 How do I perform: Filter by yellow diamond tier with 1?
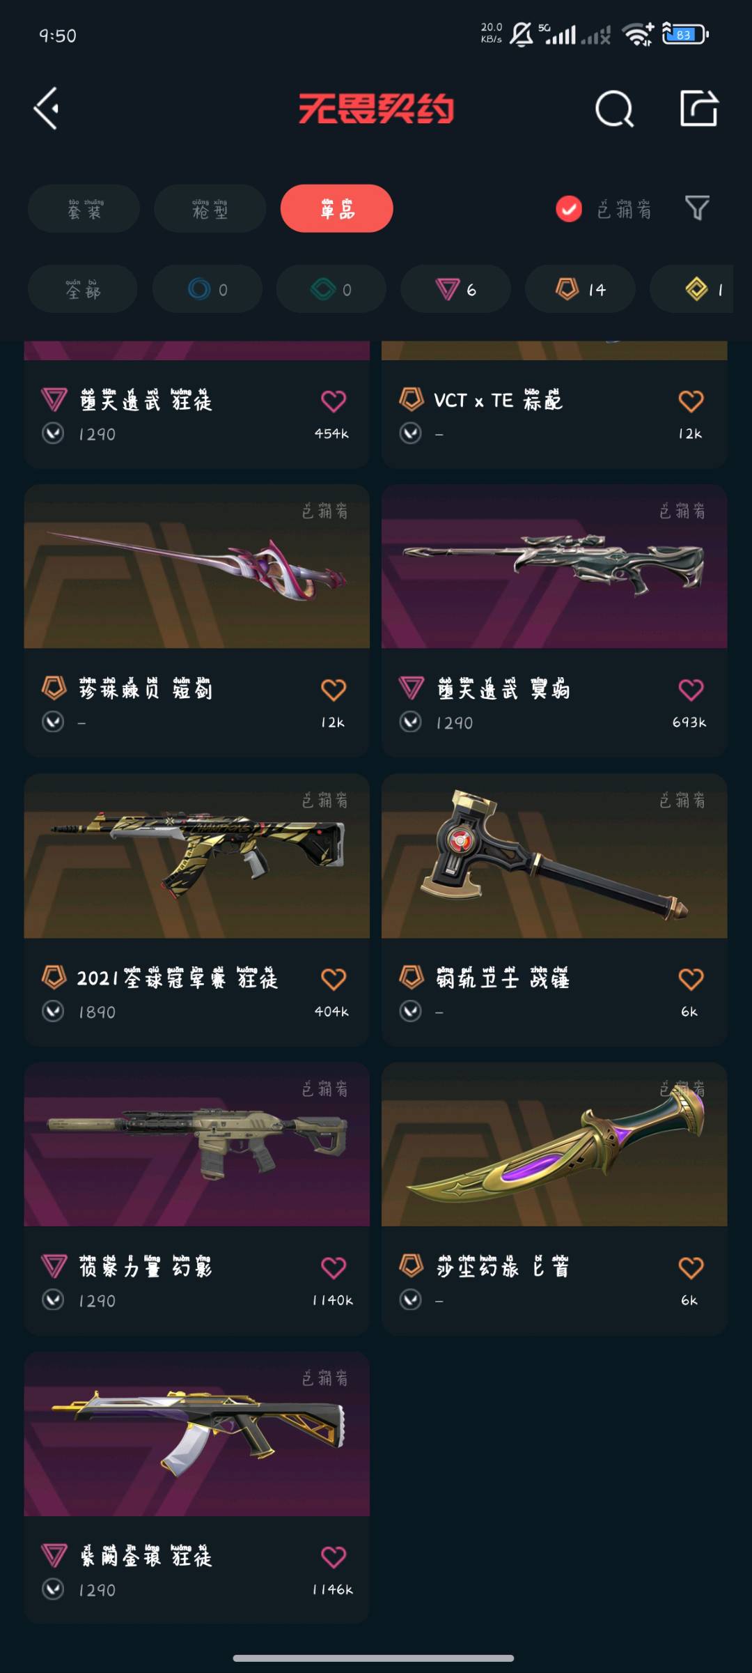click(691, 288)
